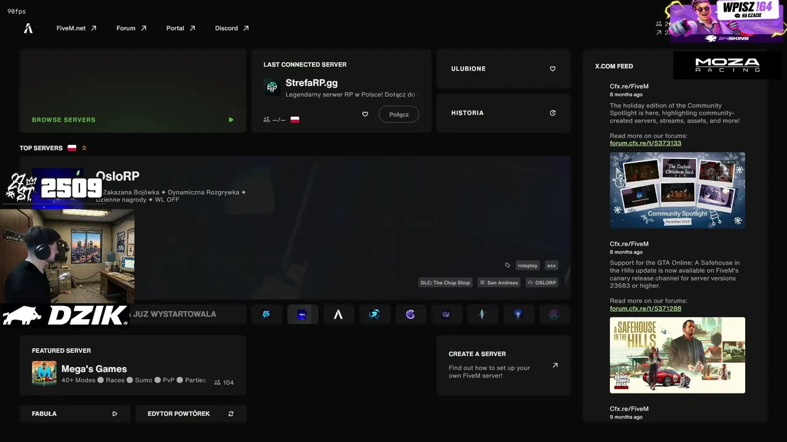Click the Polish flag beside Top Servers
Screen dimensions: 787x442
[x=72, y=148]
